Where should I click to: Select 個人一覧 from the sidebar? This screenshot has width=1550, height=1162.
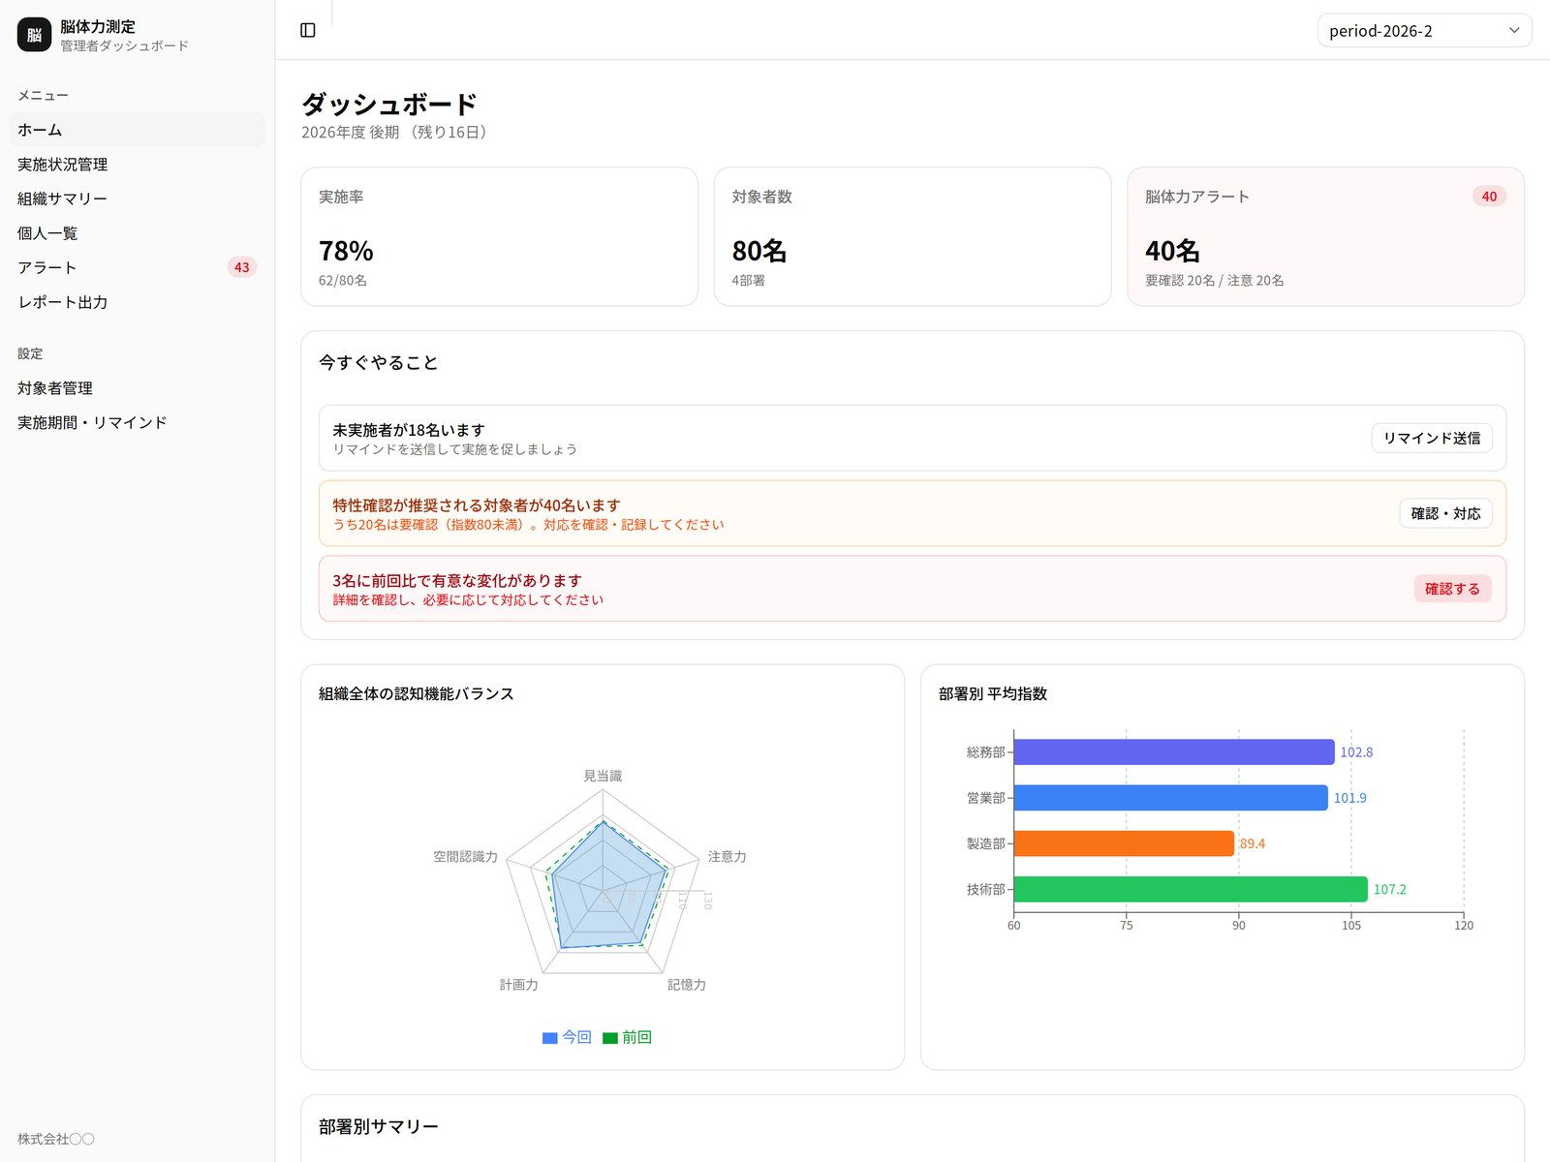tap(137, 232)
